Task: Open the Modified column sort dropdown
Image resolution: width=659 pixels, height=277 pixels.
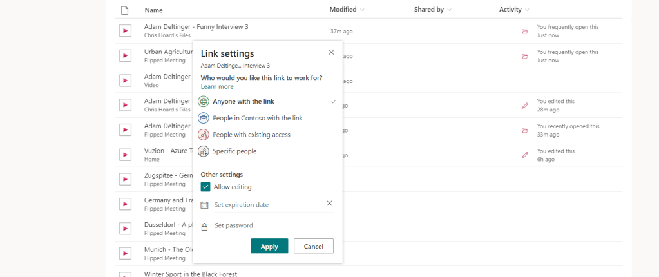Action: (347, 10)
